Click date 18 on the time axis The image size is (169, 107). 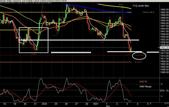point(5,104)
